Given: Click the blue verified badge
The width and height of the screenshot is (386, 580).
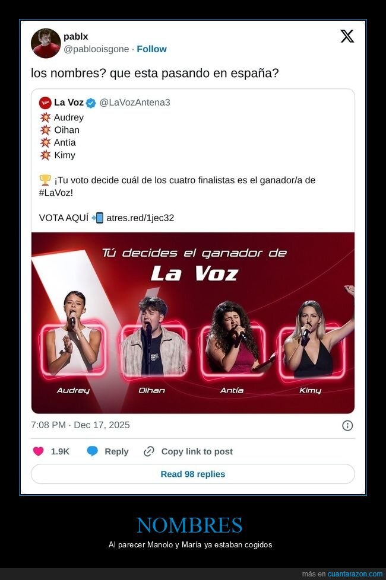Looking at the screenshot, I should [91, 103].
